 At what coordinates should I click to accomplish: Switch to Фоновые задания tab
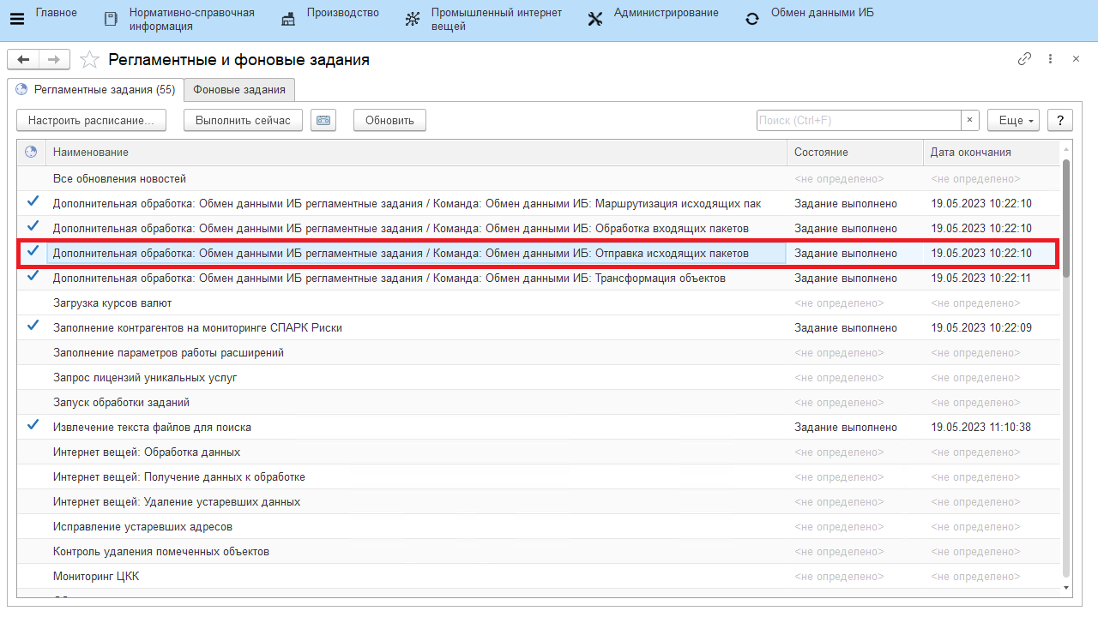pyautogui.click(x=239, y=90)
